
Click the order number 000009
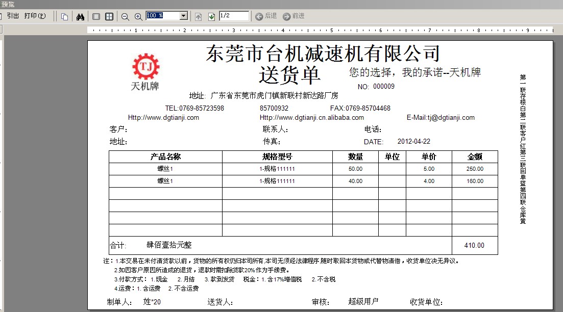coord(384,87)
